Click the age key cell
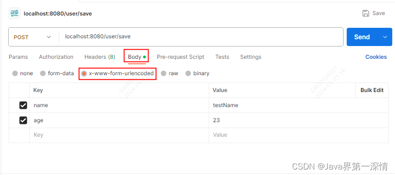This screenshot has height=175, width=395. 119,120
